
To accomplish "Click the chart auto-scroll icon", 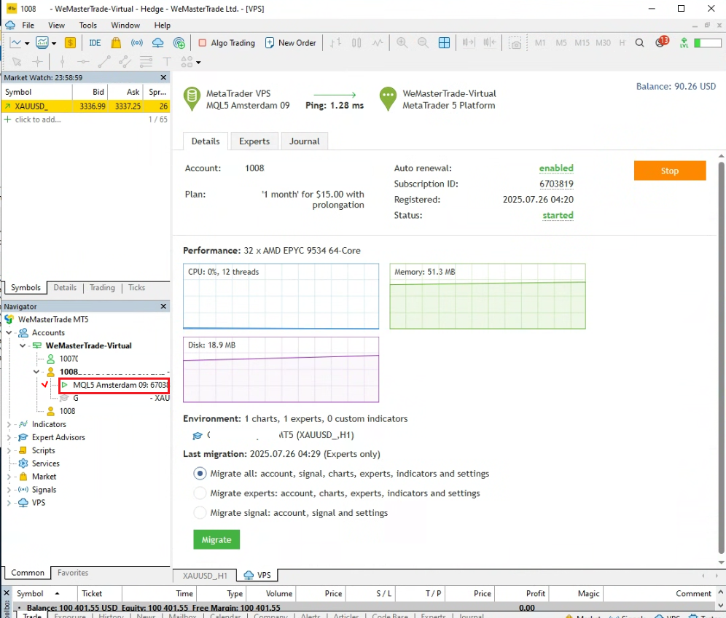I will pyautogui.click(x=469, y=43).
